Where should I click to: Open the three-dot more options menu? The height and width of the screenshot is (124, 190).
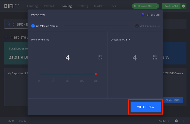184,121
